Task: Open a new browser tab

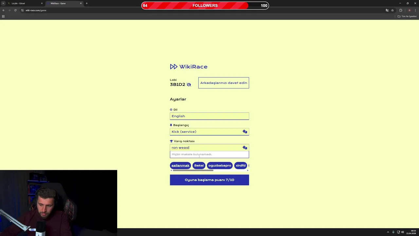Action: 87,3
